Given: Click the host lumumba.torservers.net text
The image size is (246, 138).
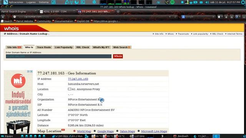Looking at the screenshot, I should coord(83,84).
